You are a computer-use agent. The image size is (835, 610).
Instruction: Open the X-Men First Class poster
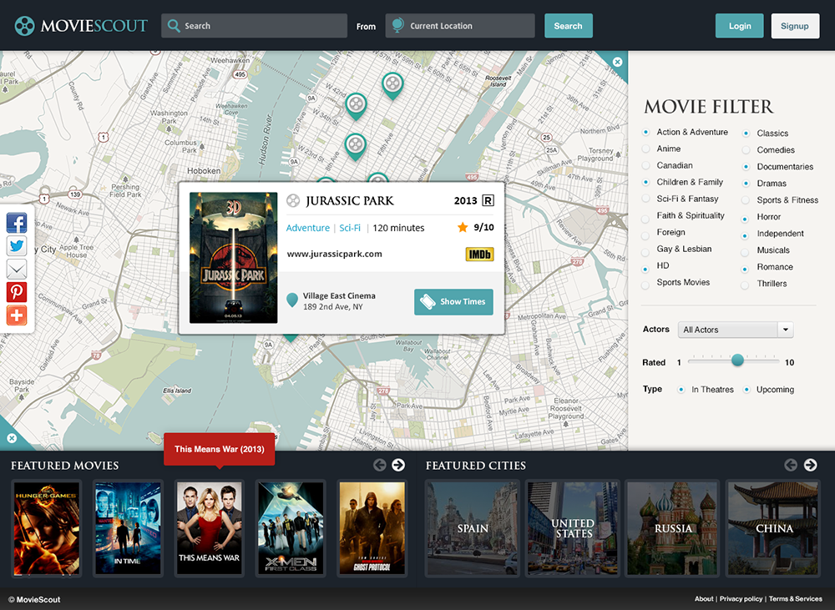291,528
